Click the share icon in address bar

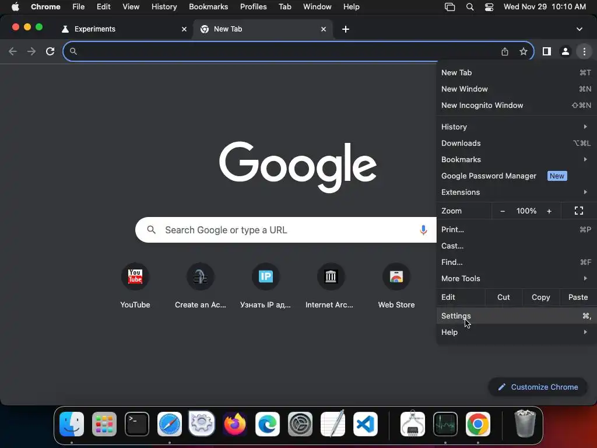pos(505,51)
